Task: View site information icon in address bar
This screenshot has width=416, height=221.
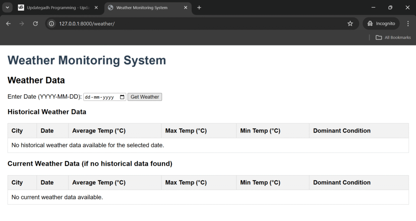Action: pyautogui.click(x=52, y=24)
